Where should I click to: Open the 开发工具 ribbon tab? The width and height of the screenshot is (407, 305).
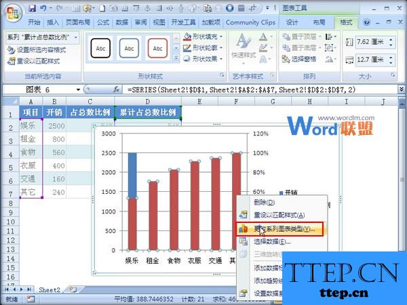tap(183, 22)
